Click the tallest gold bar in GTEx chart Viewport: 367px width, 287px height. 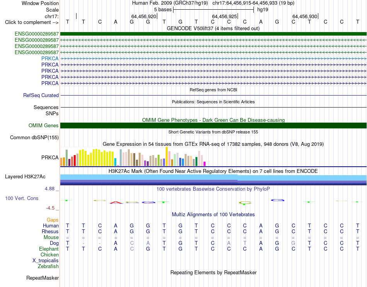(167, 157)
